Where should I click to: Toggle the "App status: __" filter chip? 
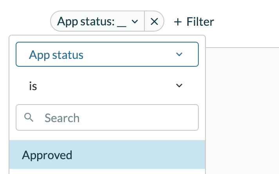pyautogui.click(x=98, y=21)
